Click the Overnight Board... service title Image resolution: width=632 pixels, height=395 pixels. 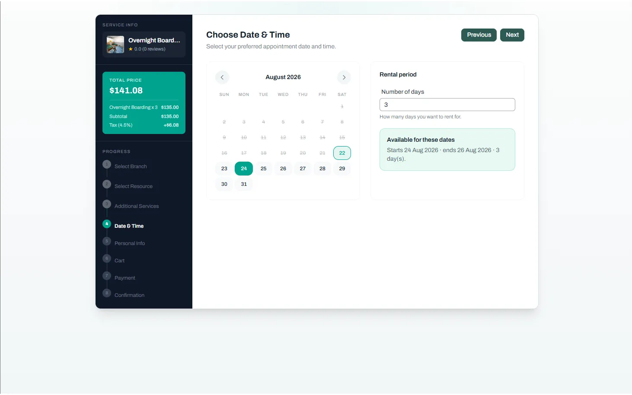point(154,40)
